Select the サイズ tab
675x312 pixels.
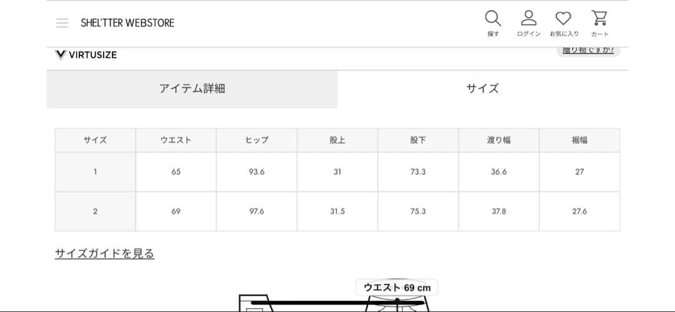click(482, 89)
